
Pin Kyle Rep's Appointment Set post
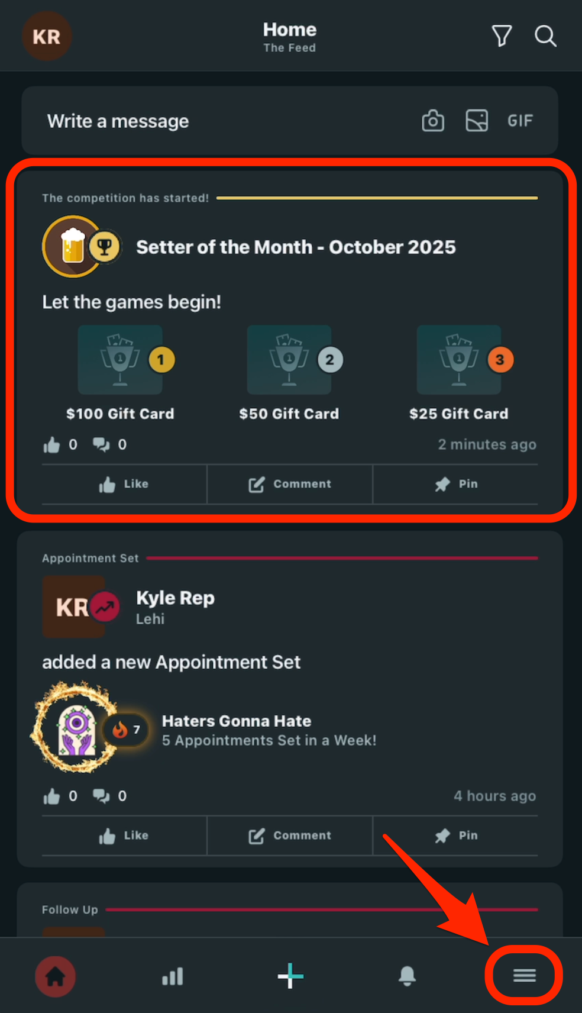pos(455,835)
